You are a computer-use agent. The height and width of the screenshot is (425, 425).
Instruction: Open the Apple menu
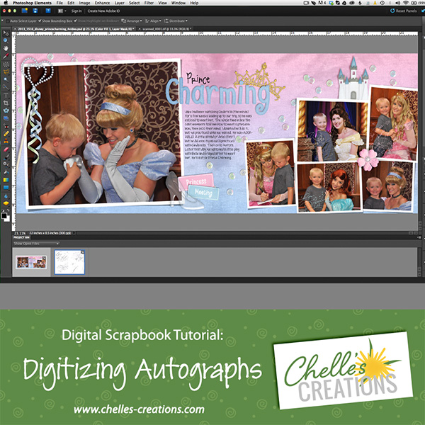[x=6, y=3]
